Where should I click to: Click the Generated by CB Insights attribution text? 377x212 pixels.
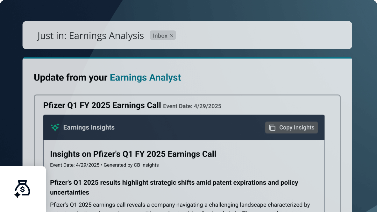click(x=132, y=165)
